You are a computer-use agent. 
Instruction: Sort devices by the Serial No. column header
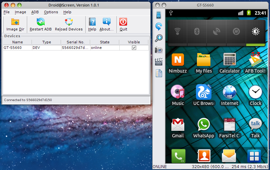pyautogui.click(x=75, y=42)
